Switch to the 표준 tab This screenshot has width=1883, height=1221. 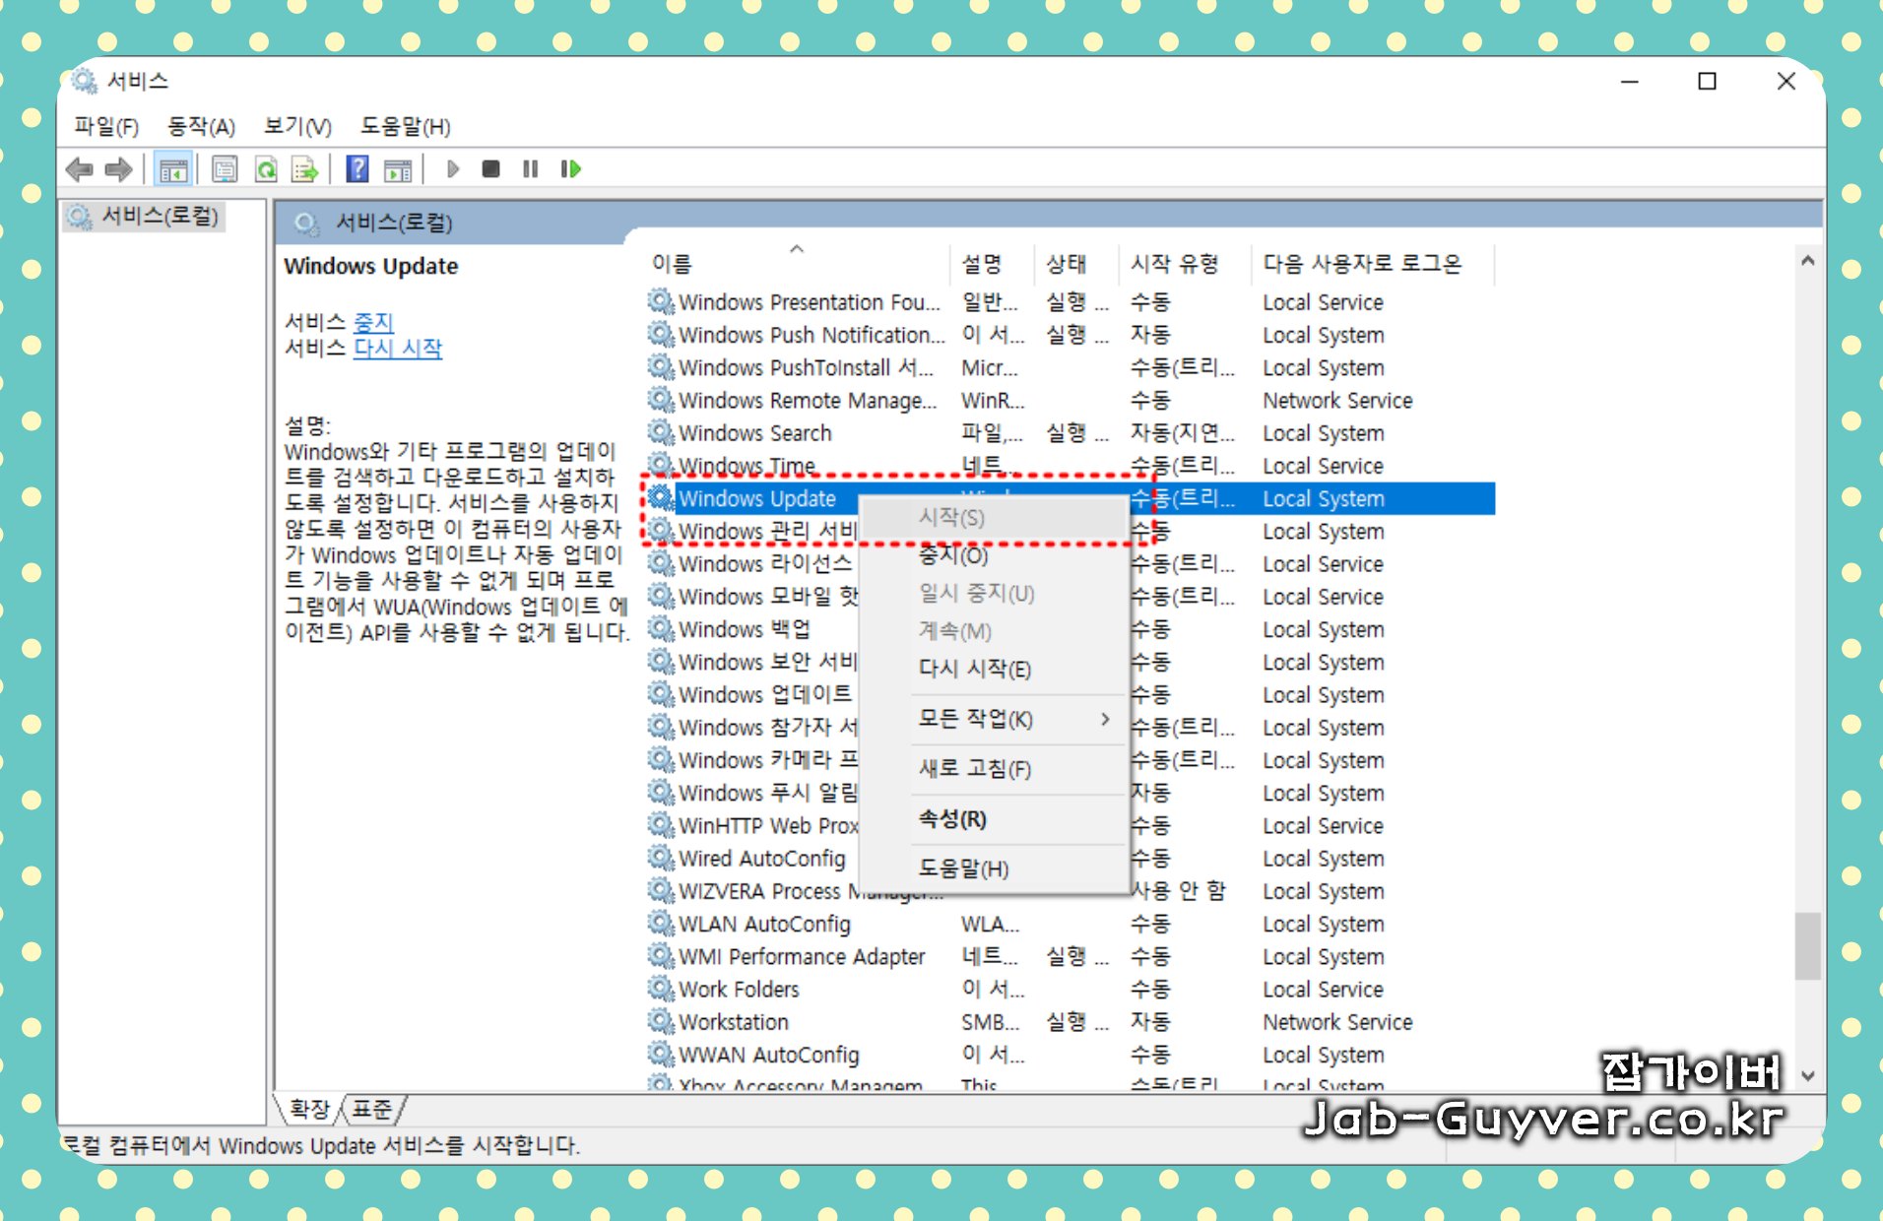click(373, 1110)
